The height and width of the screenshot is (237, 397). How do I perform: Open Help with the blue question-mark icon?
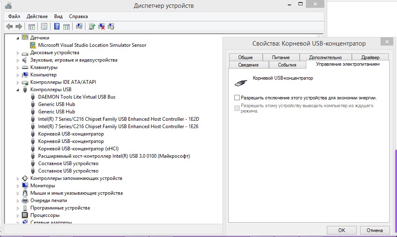click(57, 26)
